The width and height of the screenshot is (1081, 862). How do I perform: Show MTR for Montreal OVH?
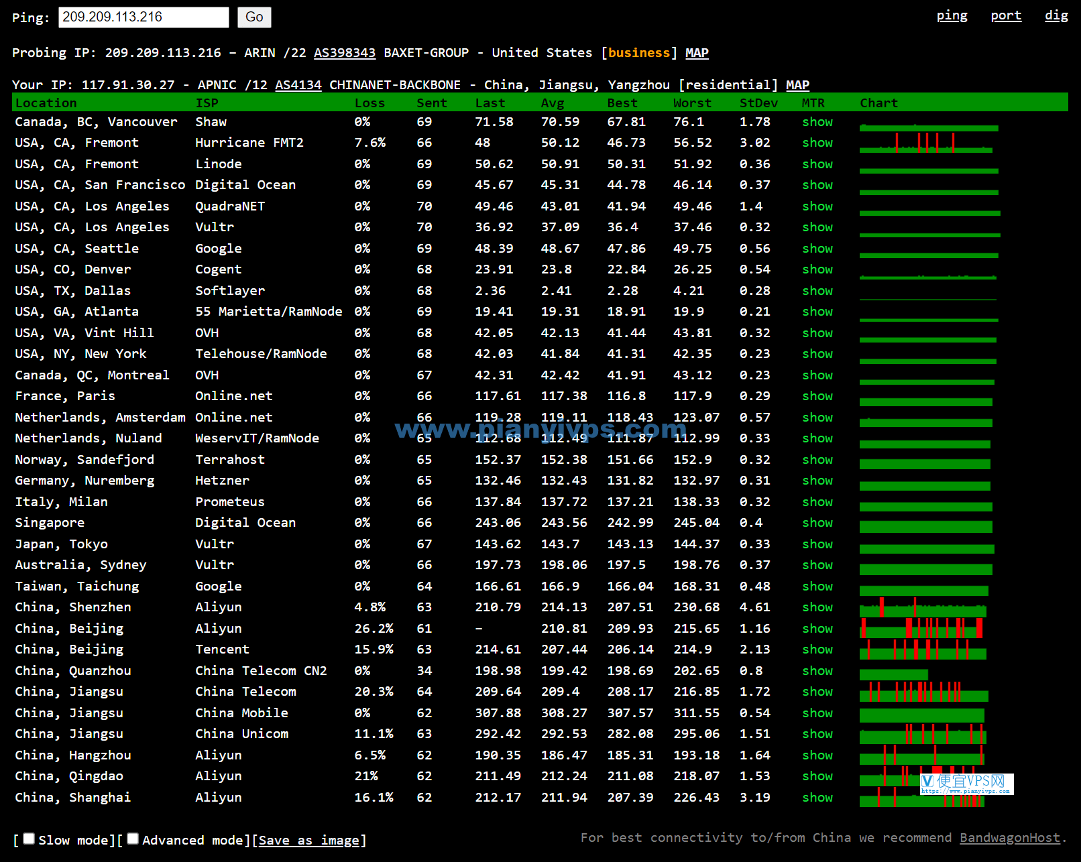[817, 375]
